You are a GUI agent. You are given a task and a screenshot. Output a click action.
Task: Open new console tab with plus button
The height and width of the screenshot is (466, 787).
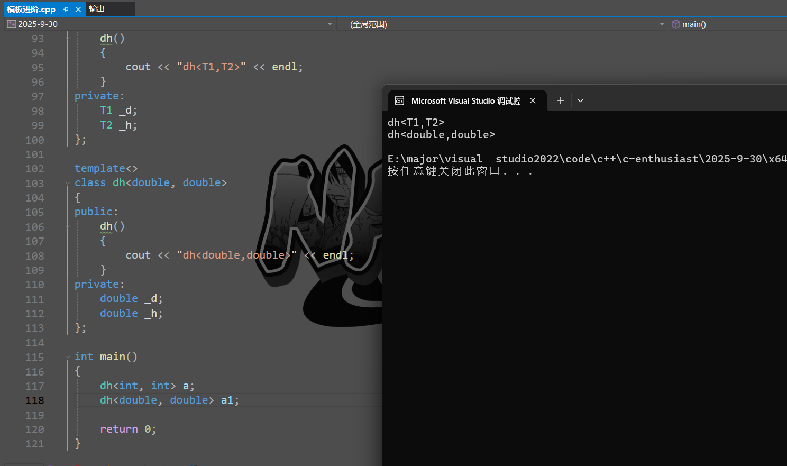click(x=561, y=100)
